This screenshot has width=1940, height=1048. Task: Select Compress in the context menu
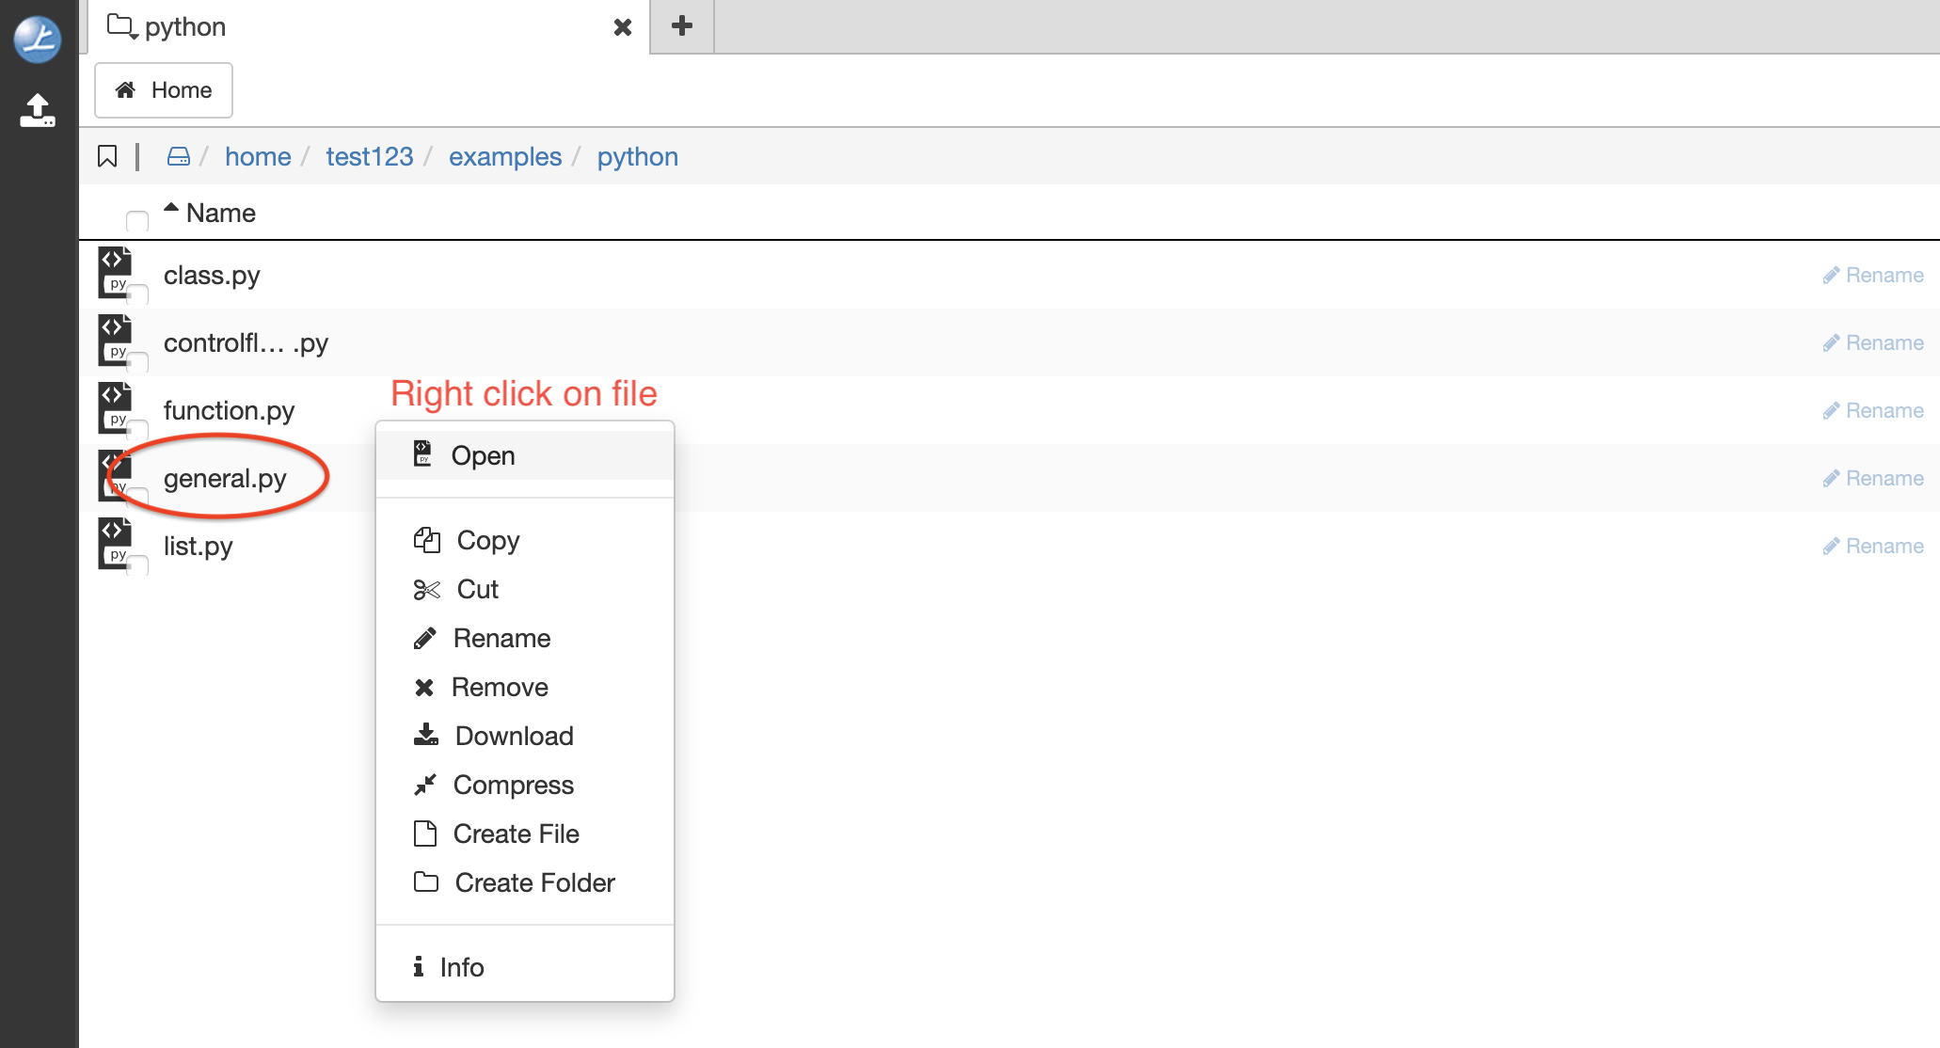pos(513,785)
